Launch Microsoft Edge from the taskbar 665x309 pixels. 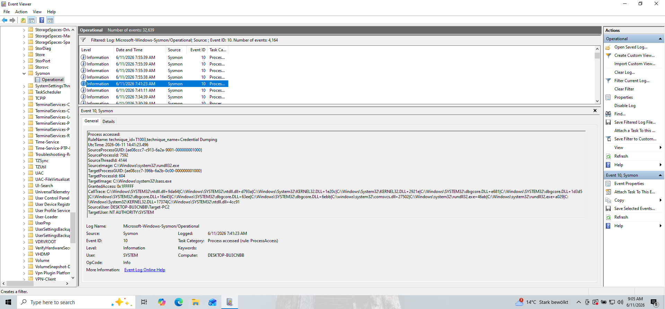point(179,302)
